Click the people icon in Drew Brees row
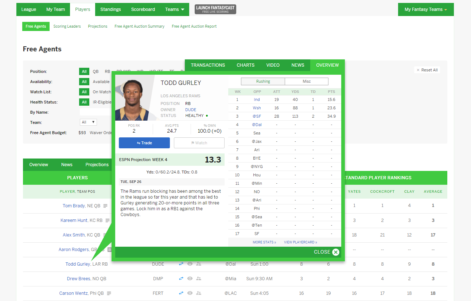The width and height of the screenshot is (471, 301). click(x=199, y=279)
